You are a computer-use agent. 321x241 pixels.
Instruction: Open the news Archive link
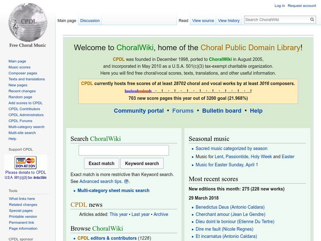[161, 214]
